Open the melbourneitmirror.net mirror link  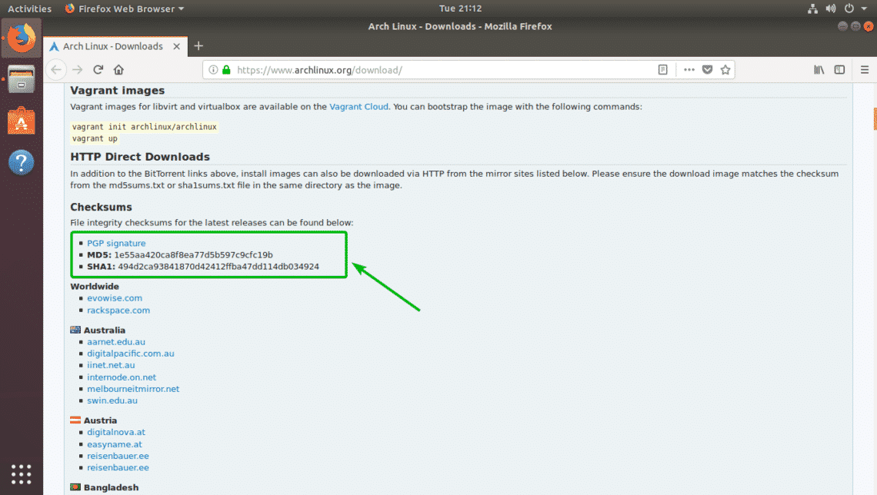pyautogui.click(x=133, y=389)
